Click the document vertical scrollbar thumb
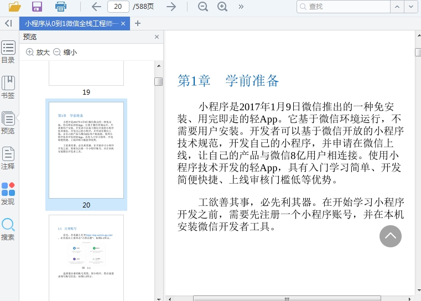The image size is (421, 301). tap(418, 52)
